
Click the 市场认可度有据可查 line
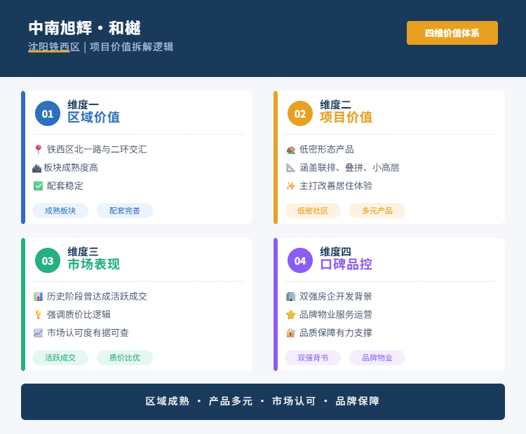(88, 333)
